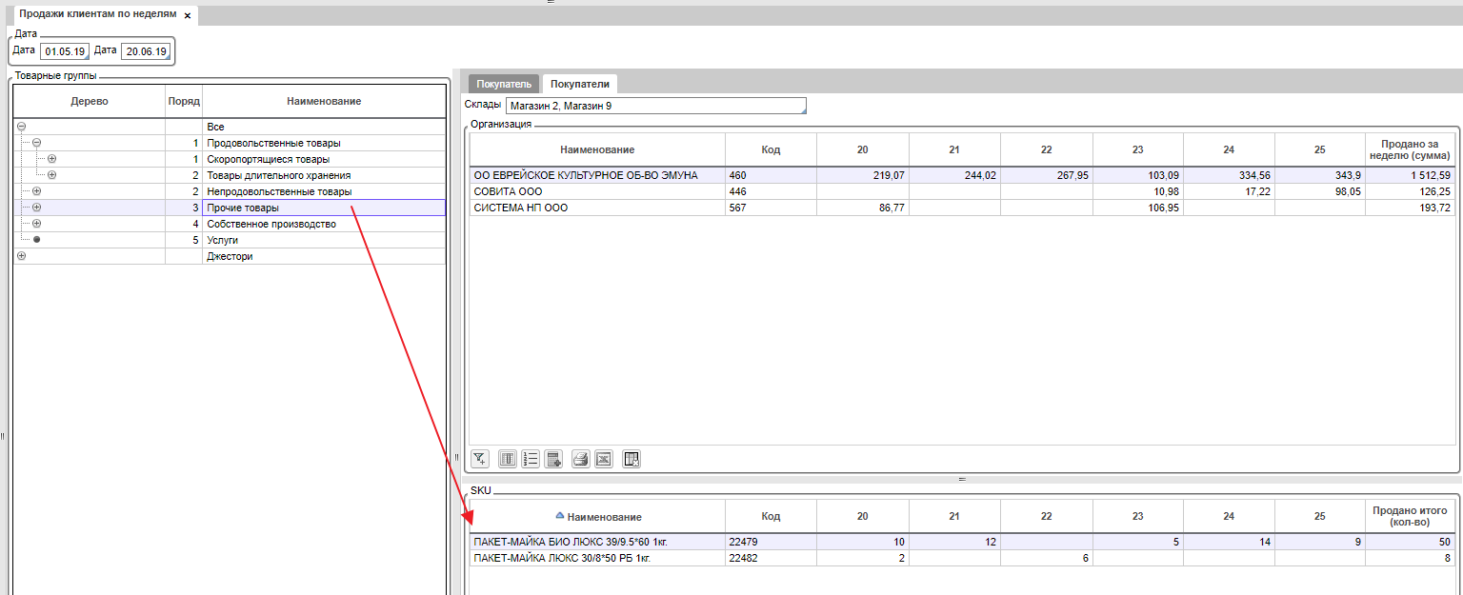Screen dimensions: 1463x595
Task: Click the end date 20.06.19 field
Action: (145, 51)
